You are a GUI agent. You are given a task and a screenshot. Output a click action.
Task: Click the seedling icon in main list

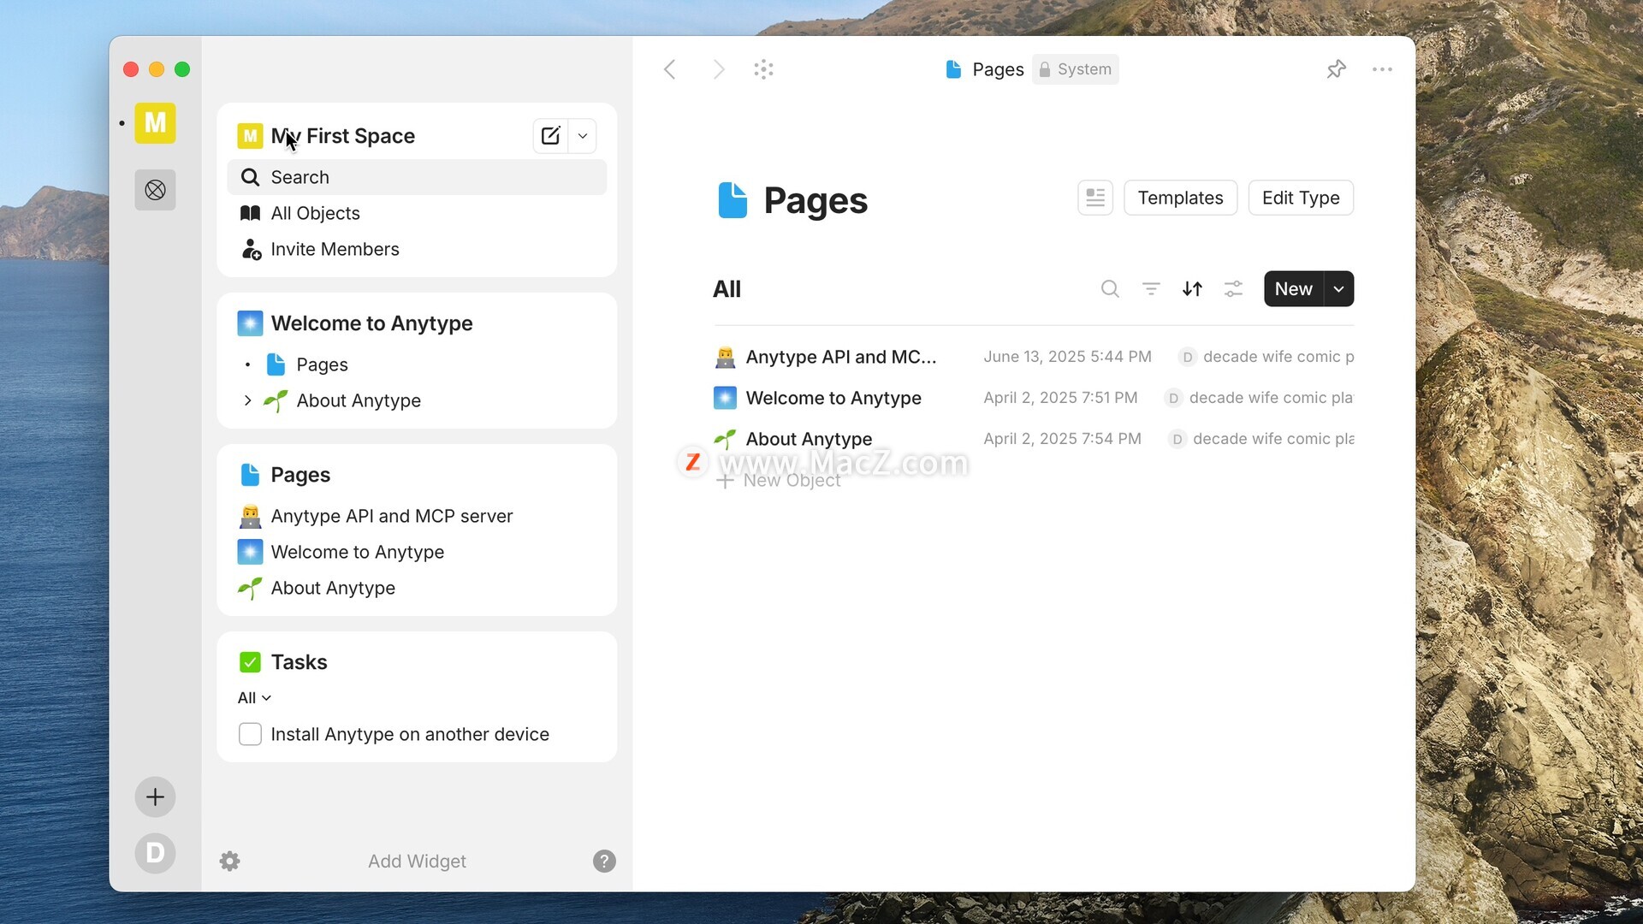coord(725,439)
